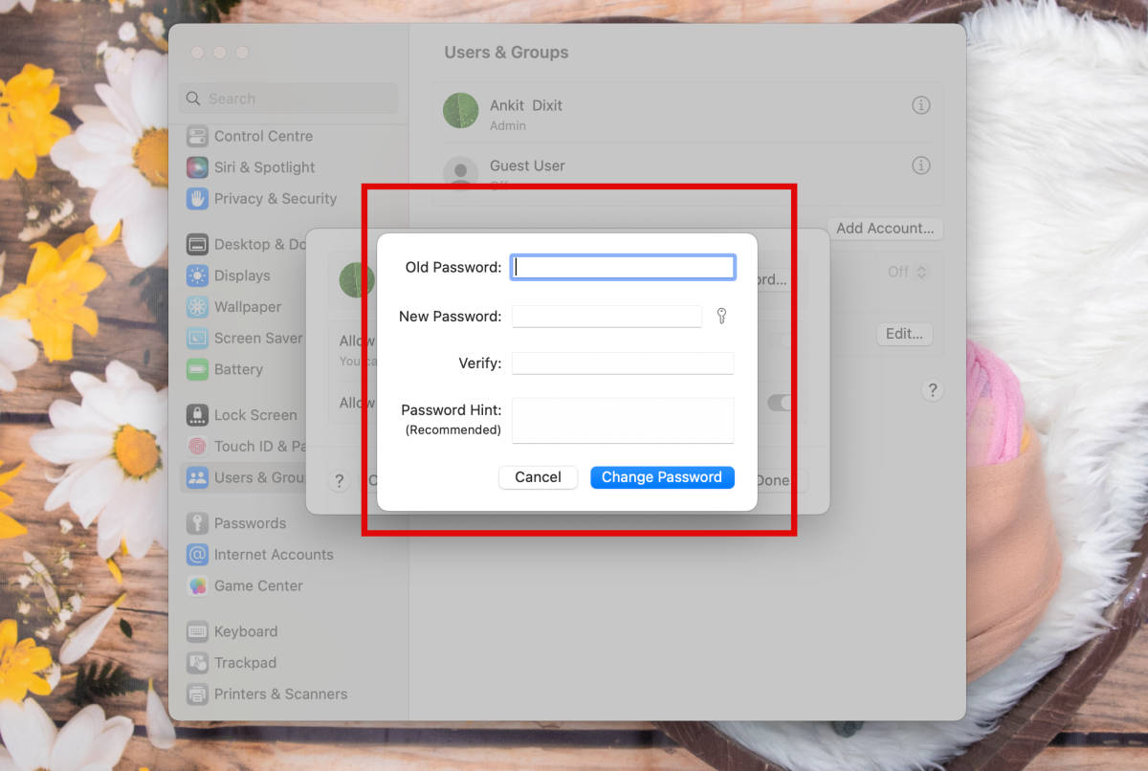Screen dimensions: 1148x771
Task: Open Internet Accounts in the sidebar
Action: (x=273, y=555)
